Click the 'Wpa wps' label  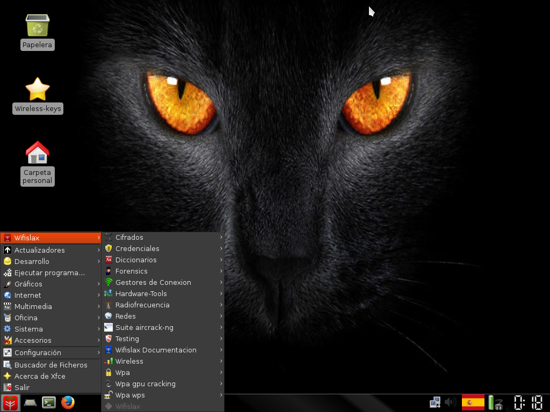(x=130, y=395)
